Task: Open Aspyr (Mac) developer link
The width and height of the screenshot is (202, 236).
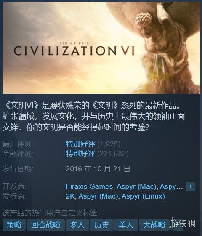Action: (x=136, y=187)
